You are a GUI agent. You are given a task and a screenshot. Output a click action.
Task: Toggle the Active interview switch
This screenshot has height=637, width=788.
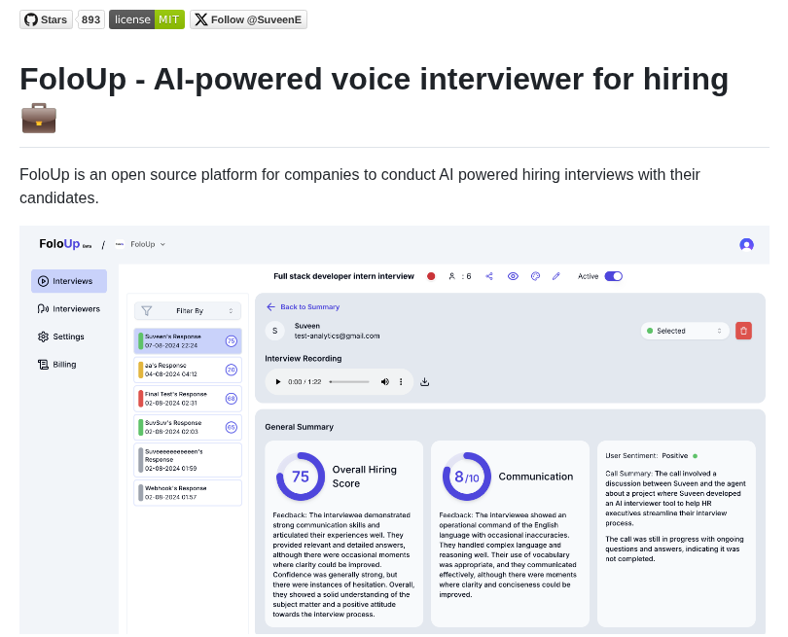614,276
